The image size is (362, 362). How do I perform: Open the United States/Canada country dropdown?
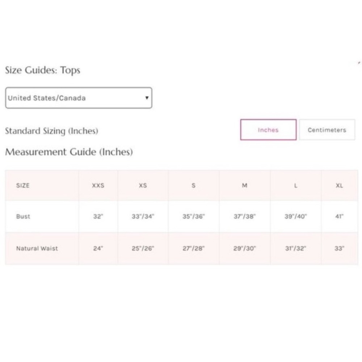tap(79, 98)
